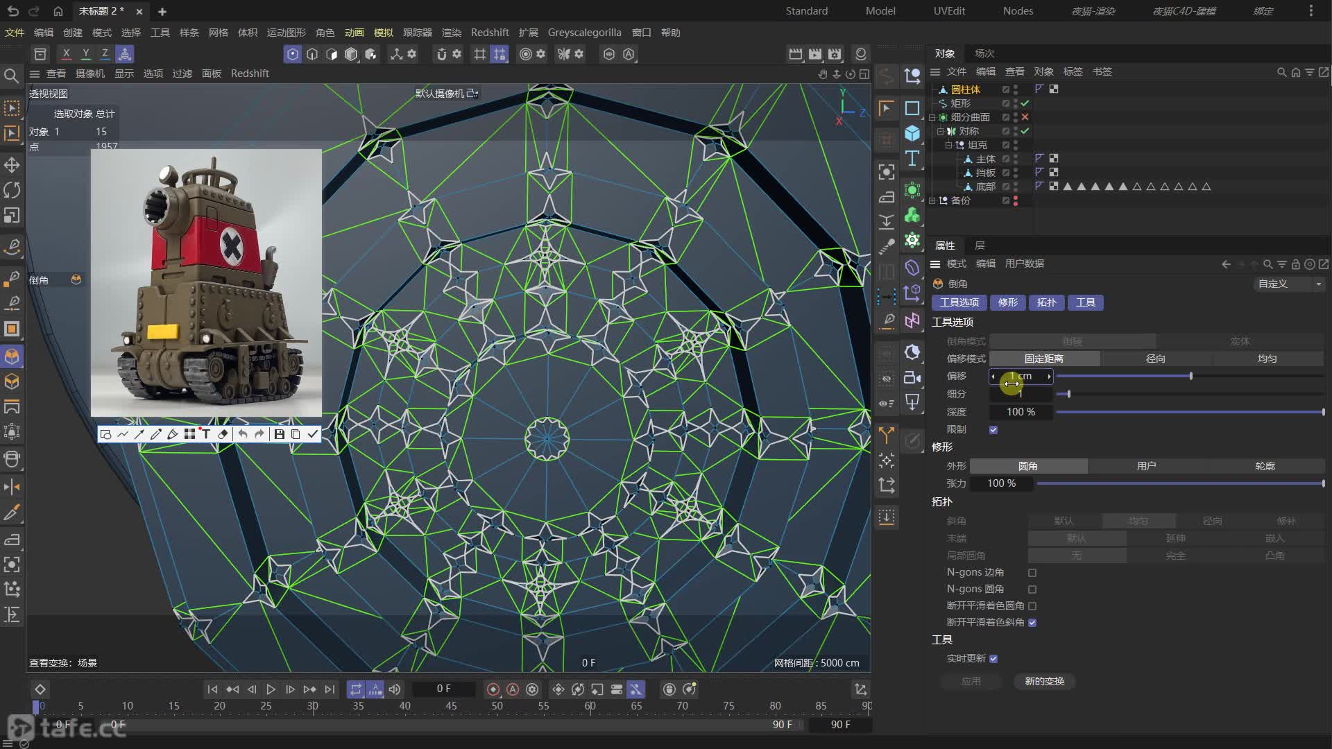Toggle the 限制 checkbox
The image size is (1332, 749).
coord(993,430)
